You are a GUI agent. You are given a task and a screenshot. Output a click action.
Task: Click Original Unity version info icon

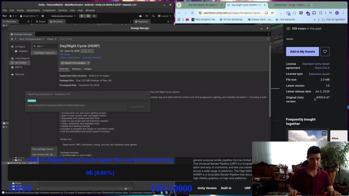(x=315, y=100)
